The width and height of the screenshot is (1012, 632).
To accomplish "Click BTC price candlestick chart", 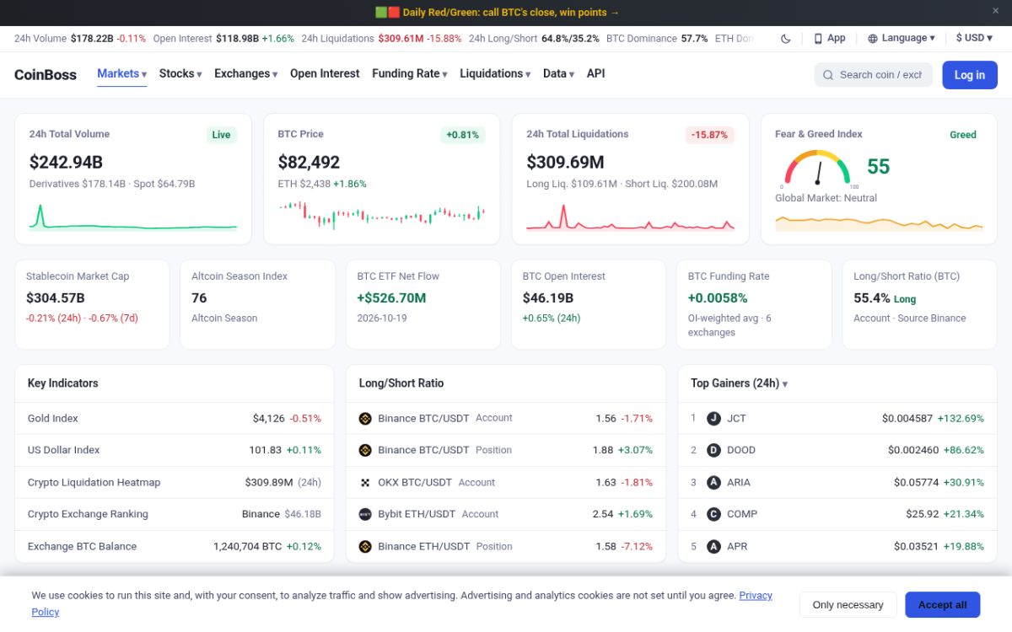I will (x=382, y=216).
